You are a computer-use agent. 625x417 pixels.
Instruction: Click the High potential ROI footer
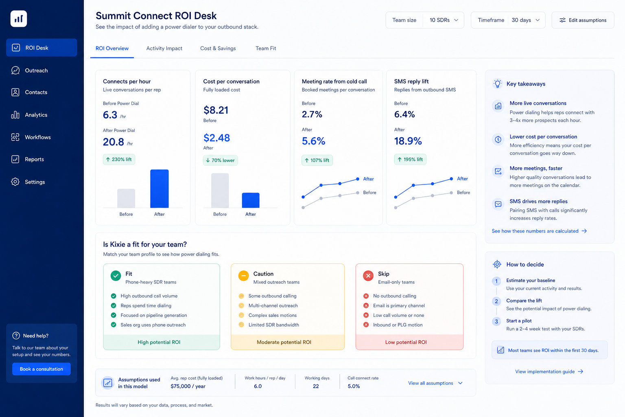tap(162, 342)
